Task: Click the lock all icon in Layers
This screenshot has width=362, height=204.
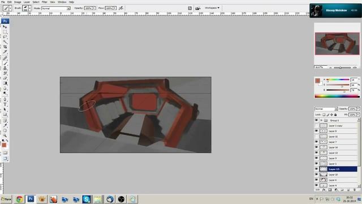Action: coord(335,114)
